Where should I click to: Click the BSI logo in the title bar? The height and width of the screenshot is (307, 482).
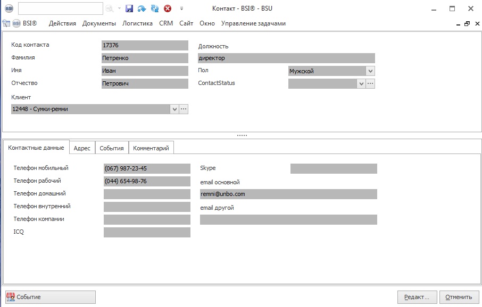pyautogui.click(x=9, y=8)
